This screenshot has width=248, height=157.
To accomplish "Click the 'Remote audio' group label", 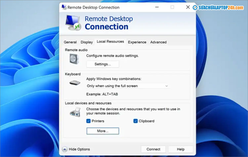I will [76, 50].
